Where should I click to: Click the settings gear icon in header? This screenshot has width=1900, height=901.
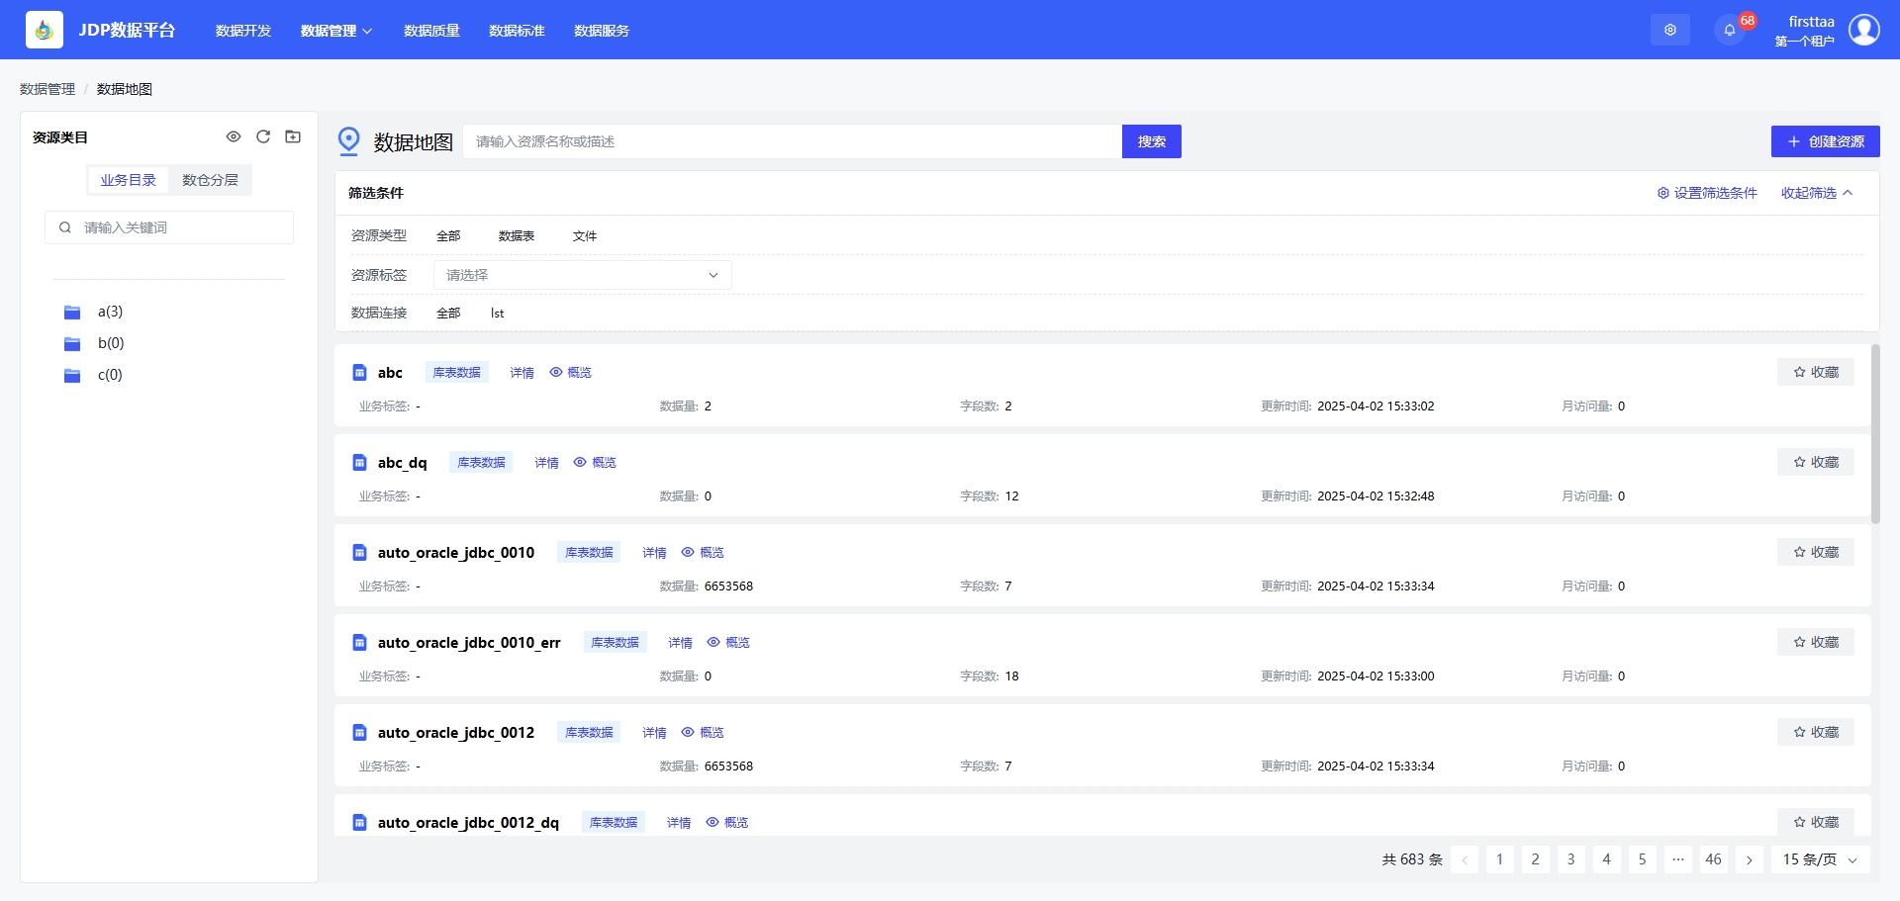(1669, 30)
